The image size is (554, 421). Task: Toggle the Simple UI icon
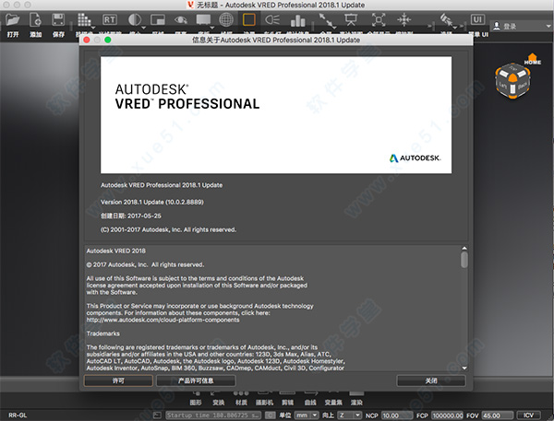(x=477, y=19)
